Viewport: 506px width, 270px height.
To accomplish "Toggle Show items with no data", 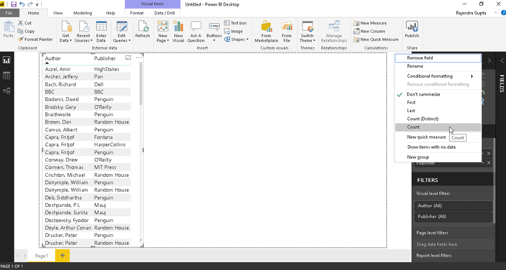I will [x=438, y=147].
